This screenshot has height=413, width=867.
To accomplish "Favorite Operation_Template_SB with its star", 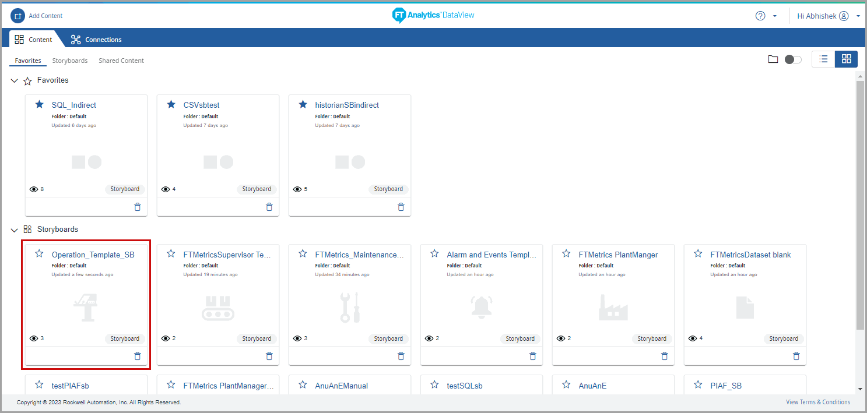I will pyautogui.click(x=39, y=253).
